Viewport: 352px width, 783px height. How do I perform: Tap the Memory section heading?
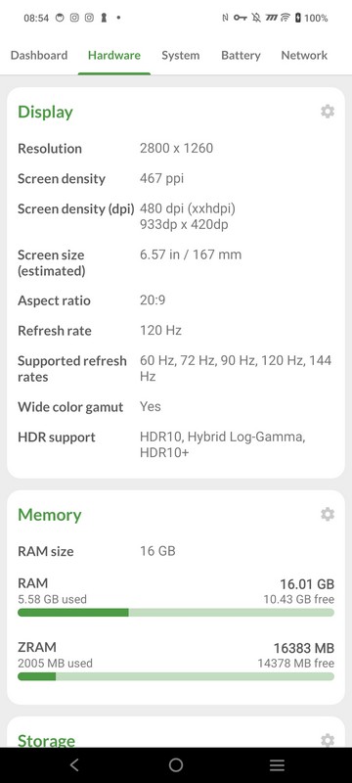tap(49, 515)
